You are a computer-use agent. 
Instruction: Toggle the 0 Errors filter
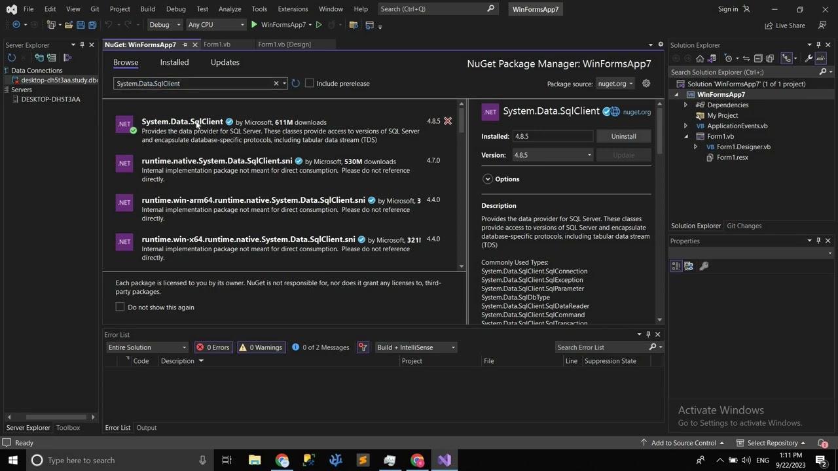pos(213,347)
